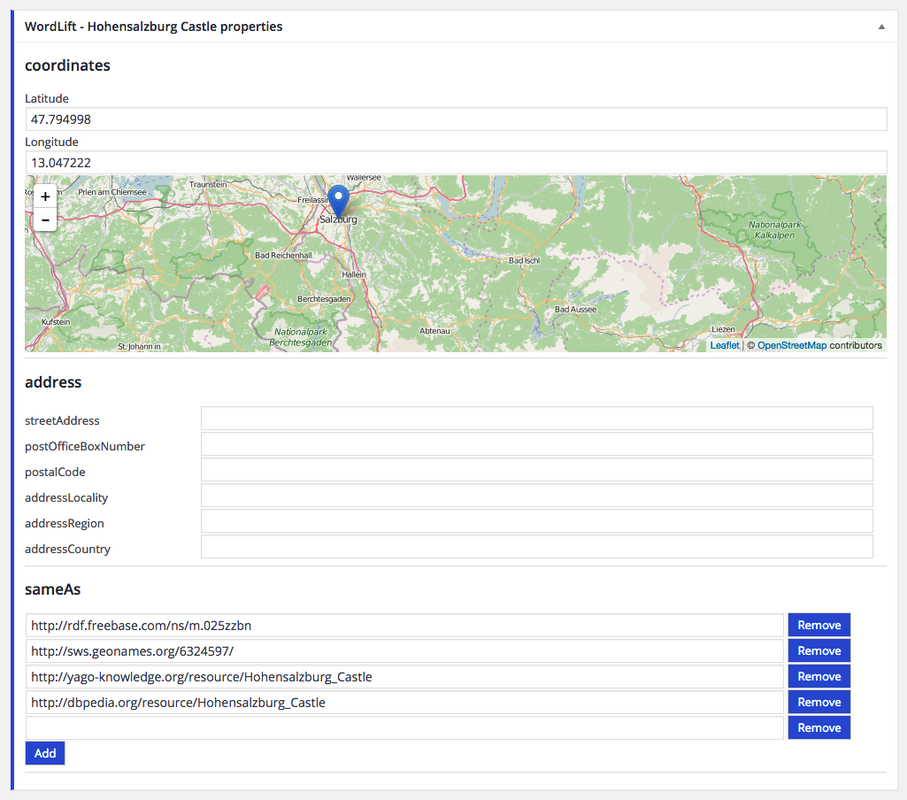Remove the freebase sameAs URL
The height and width of the screenshot is (800, 907).
(x=819, y=625)
